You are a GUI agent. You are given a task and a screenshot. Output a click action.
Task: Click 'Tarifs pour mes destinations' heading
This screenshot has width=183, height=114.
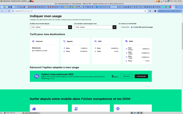coord(47,34)
